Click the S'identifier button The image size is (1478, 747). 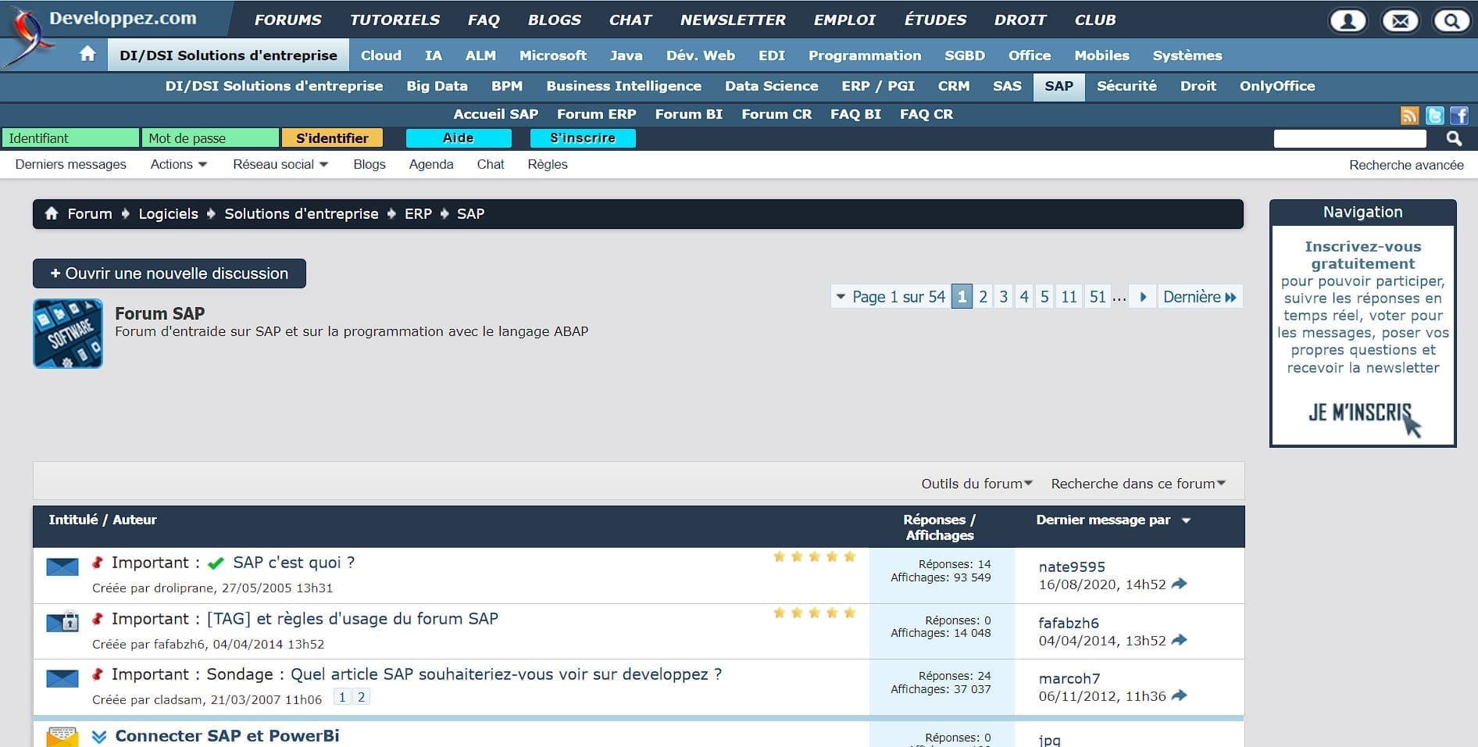(x=332, y=138)
